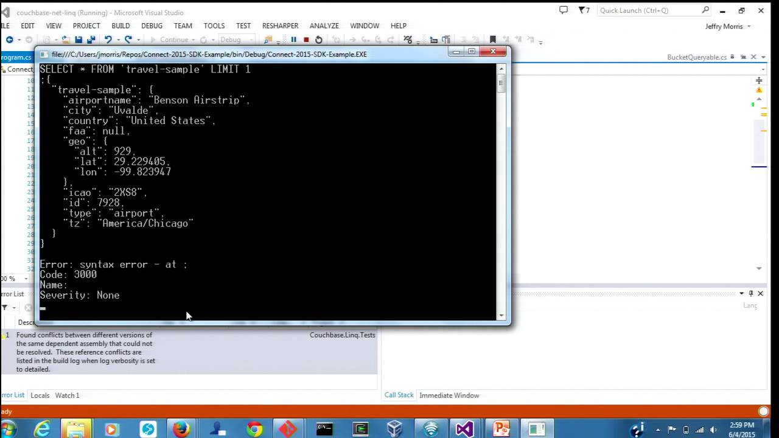Open the feedback speech bubble icon

(564, 10)
